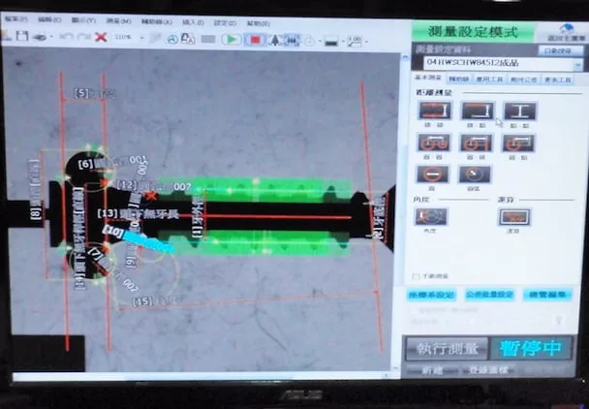
Task: Select the 圓弧 arc measurement tool
Action: [475, 174]
